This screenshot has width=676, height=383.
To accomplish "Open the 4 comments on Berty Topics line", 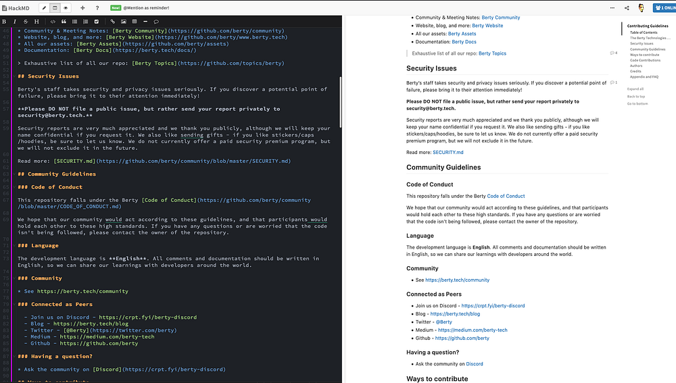I will coord(614,53).
